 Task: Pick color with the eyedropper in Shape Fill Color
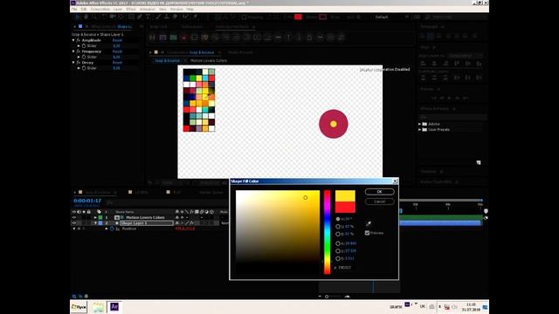click(x=369, y=223)
